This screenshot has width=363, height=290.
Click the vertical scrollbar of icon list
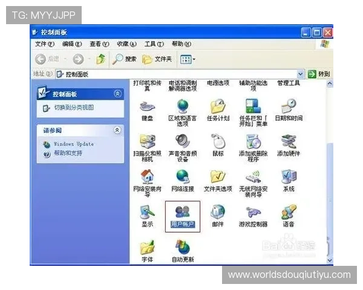329,181
